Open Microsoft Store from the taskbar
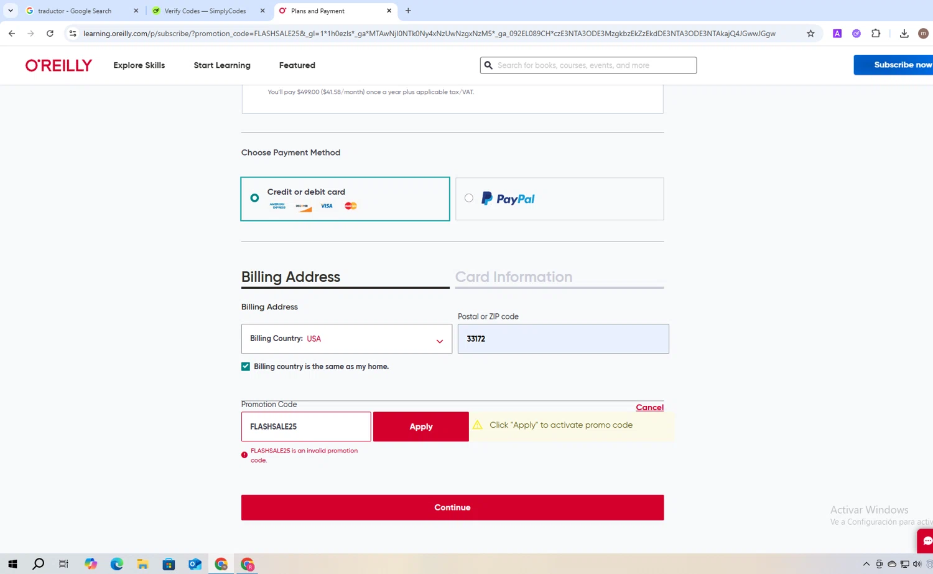The width and height of the screenshot is (933, 574). [x=169, y=564]
